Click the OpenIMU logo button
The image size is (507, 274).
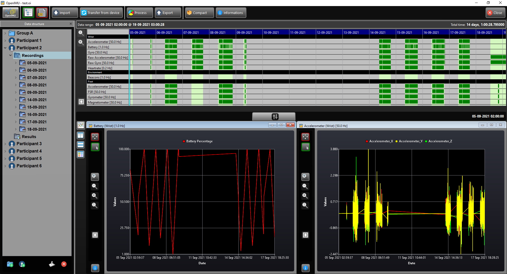[11, 13]
